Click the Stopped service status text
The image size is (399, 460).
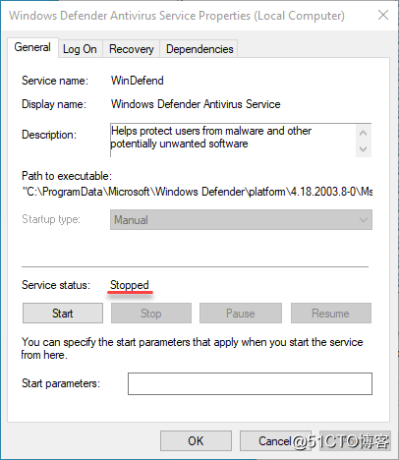[x=130, y=285]
